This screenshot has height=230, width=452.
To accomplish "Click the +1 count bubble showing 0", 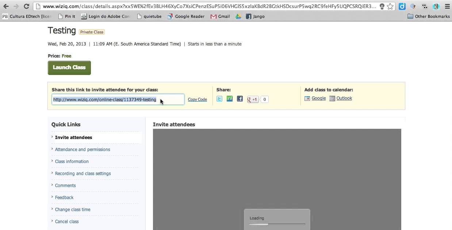I will pos(265,99).
